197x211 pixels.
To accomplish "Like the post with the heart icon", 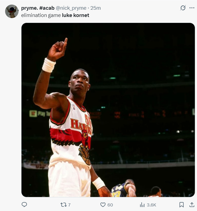I will tap(103, 205).
